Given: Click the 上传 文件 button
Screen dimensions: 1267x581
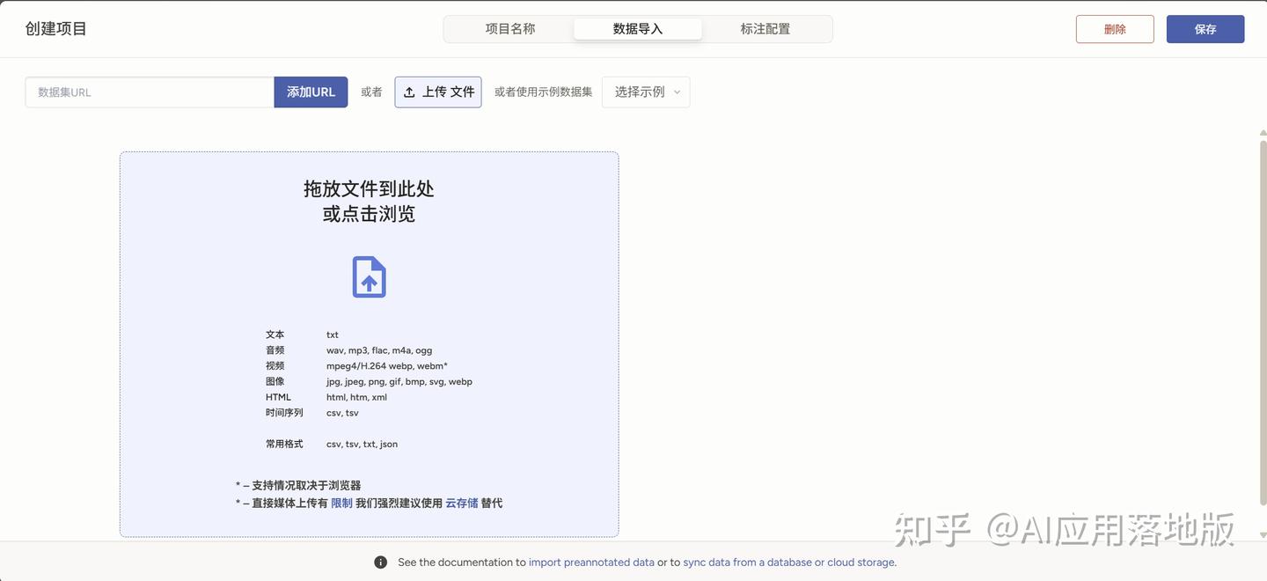Looking at the screenshot, I should click(x=438, y=92).
